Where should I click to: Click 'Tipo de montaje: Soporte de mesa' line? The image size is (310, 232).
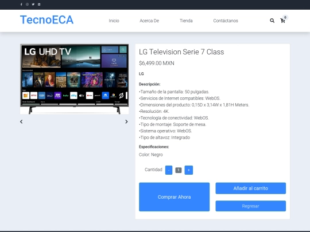click(x=173, y=124)
